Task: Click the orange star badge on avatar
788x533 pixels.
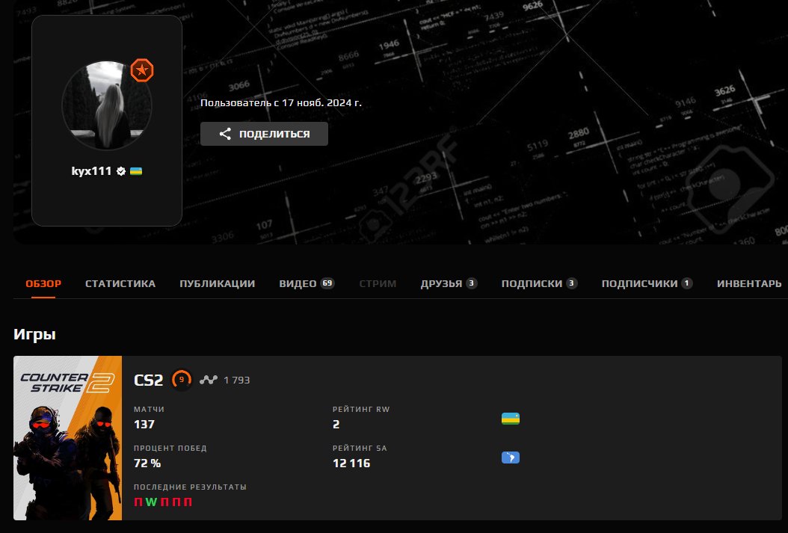Action: pos(141,71)
